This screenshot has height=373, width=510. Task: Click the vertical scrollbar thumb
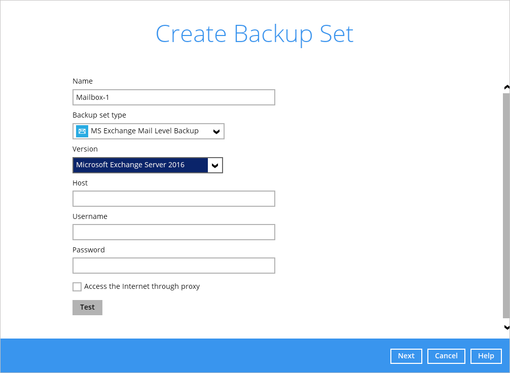pyautogui.click(x=506, y=206)
